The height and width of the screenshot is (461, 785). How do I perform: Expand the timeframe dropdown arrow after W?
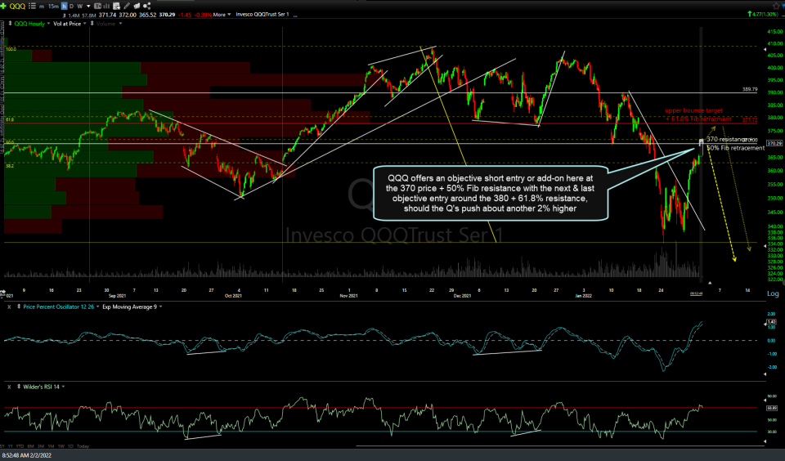point(88,7)
